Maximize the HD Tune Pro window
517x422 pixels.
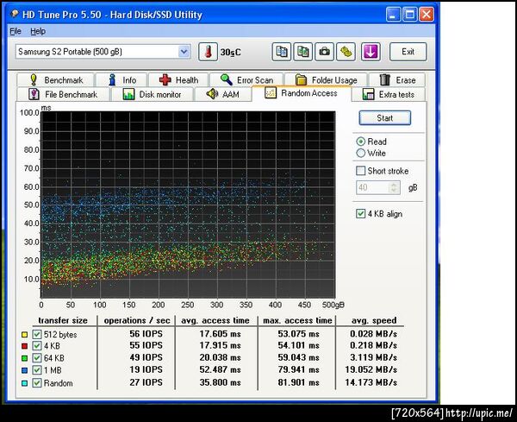(x=410, y=15)
